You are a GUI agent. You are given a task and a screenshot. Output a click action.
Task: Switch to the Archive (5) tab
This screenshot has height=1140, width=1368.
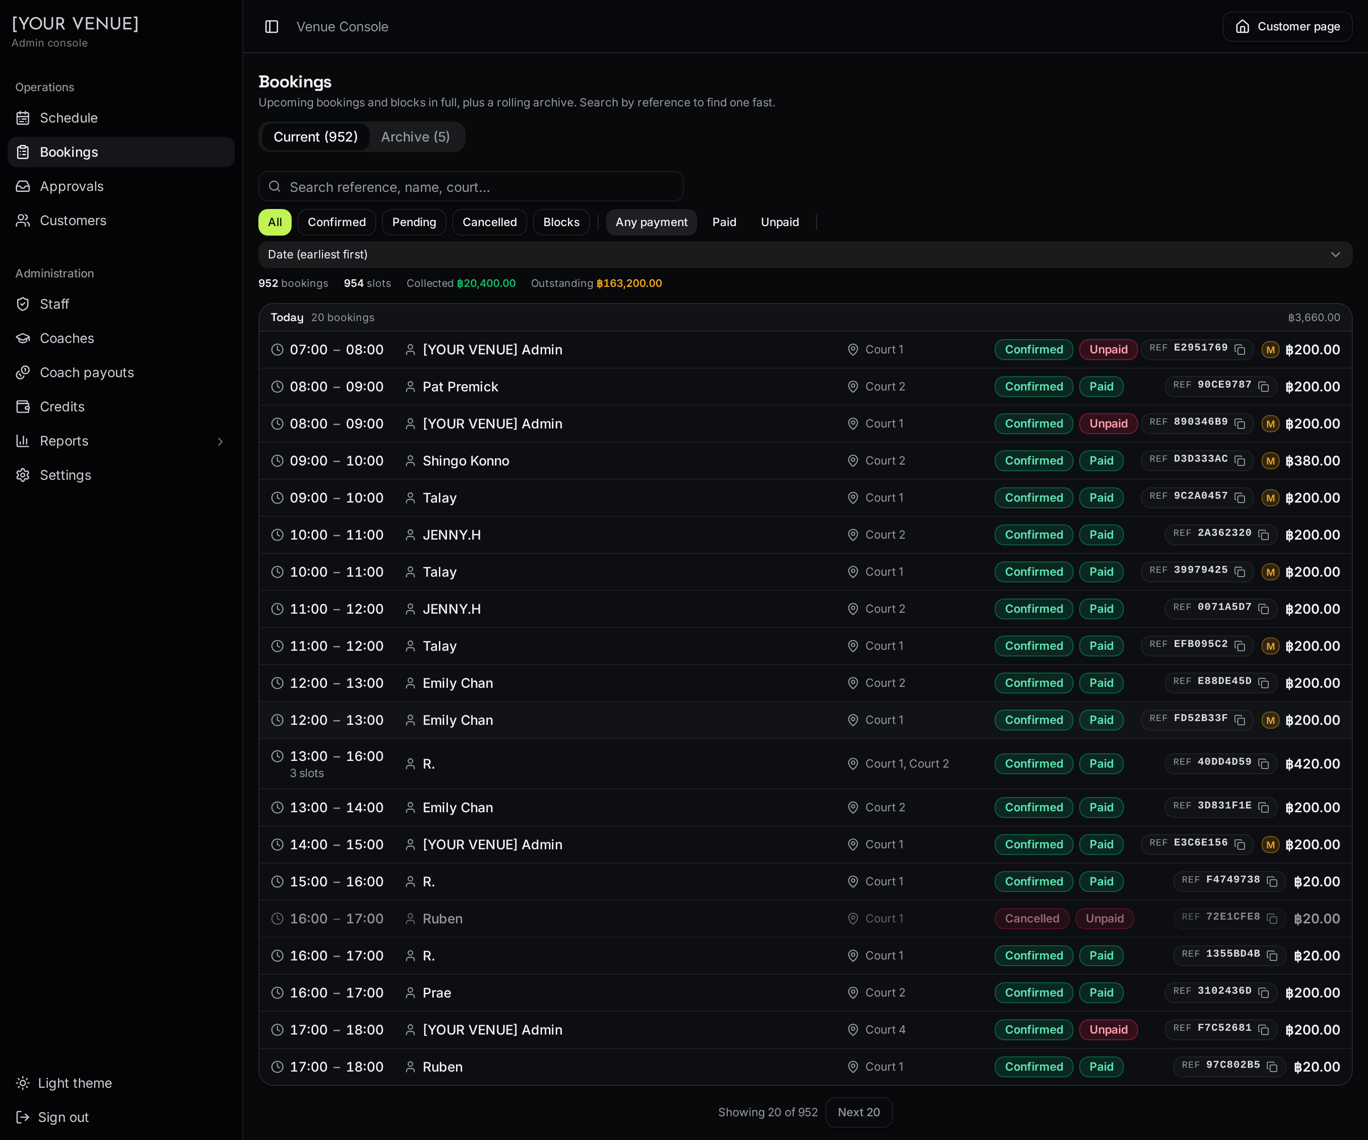415,137
